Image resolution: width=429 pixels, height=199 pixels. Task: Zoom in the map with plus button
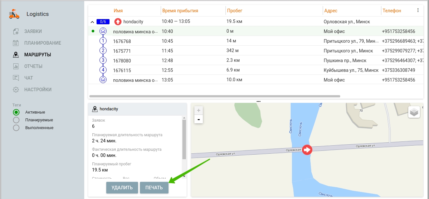coord(199,110)
